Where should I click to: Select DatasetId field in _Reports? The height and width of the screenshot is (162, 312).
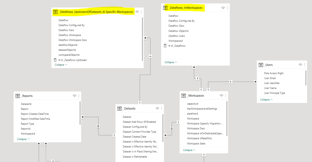(26, 104)
